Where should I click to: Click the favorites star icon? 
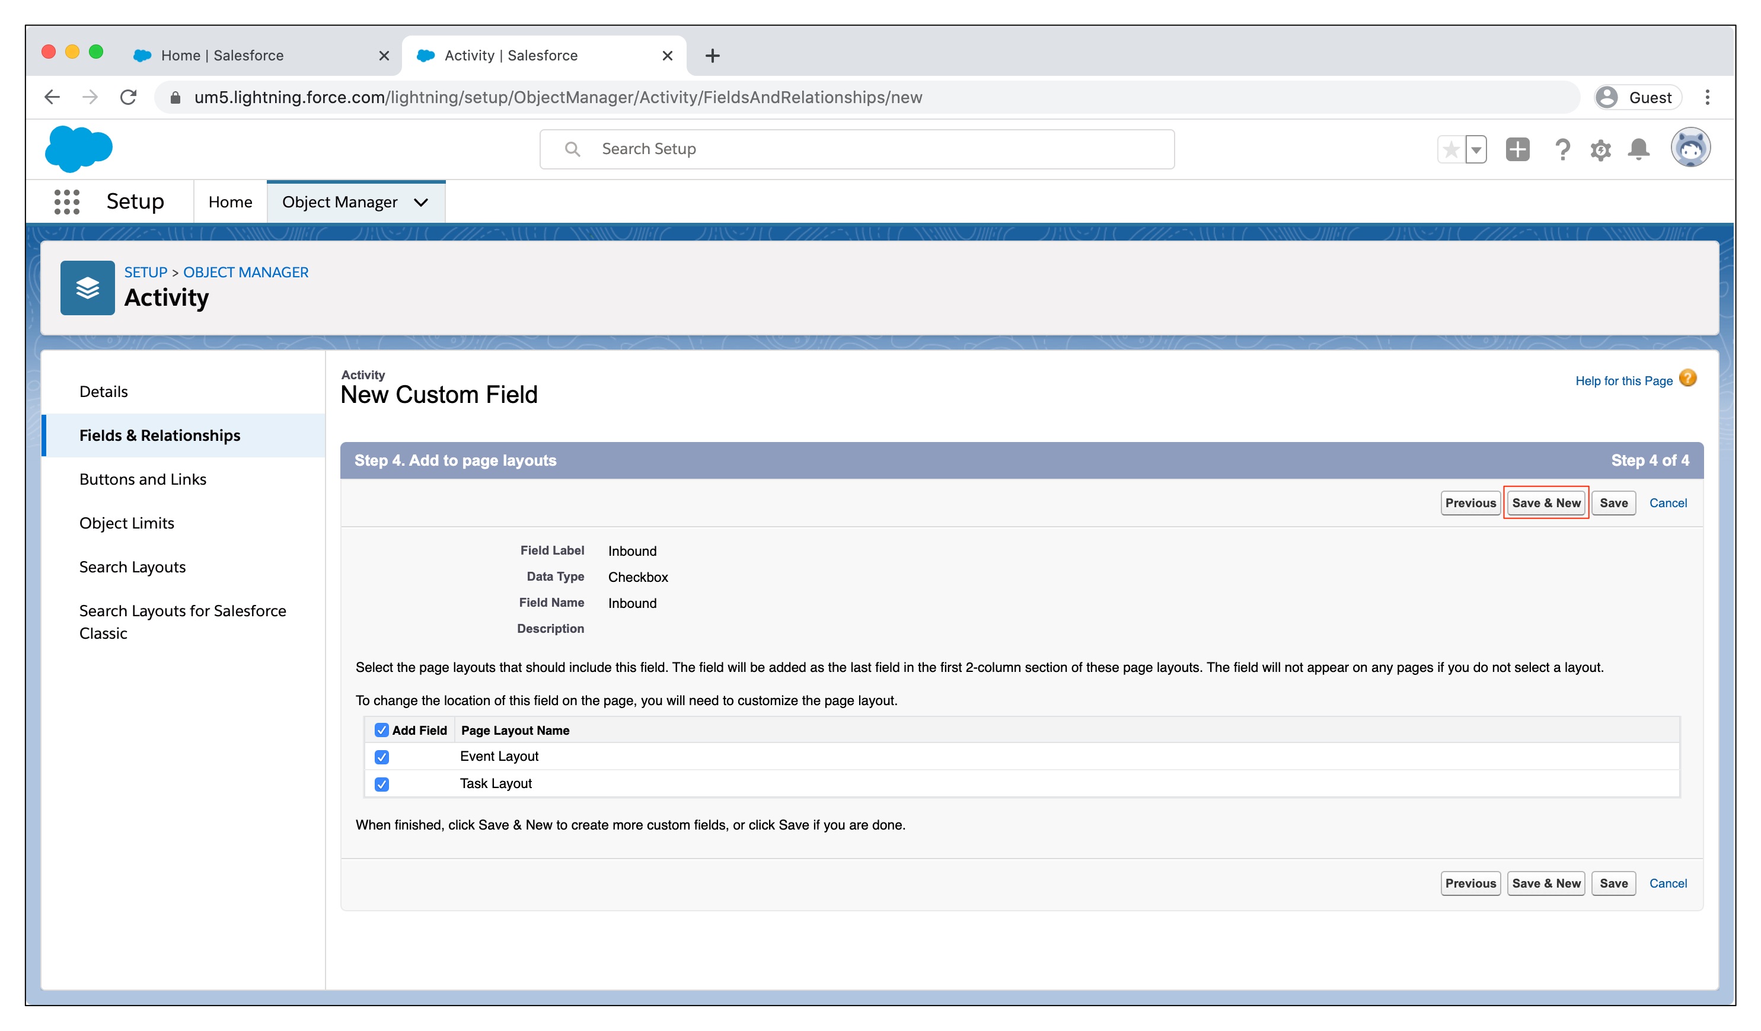(x=1451, y=149)
